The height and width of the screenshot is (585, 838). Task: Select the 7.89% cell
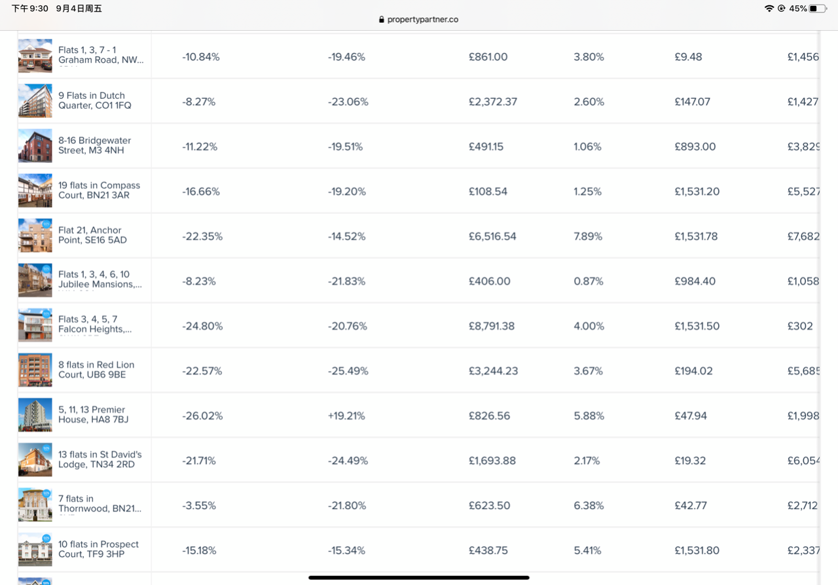click(x=588, y=236)
